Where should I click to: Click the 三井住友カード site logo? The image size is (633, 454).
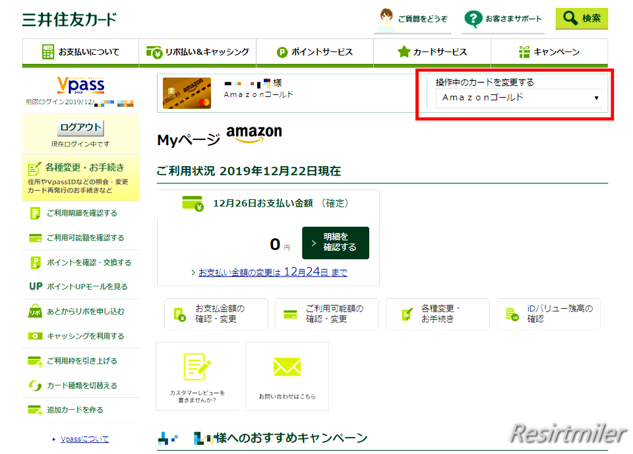(69, 19)
